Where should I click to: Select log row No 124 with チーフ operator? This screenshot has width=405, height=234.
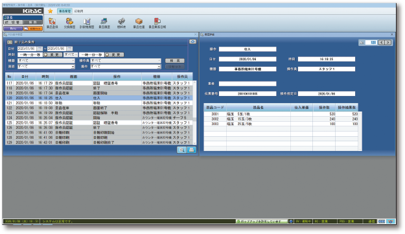click(99, 117)
